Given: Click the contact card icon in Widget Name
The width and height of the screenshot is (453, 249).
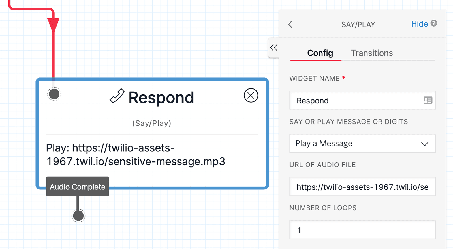Looking at the screenshot, I should [x=428, y=100].
